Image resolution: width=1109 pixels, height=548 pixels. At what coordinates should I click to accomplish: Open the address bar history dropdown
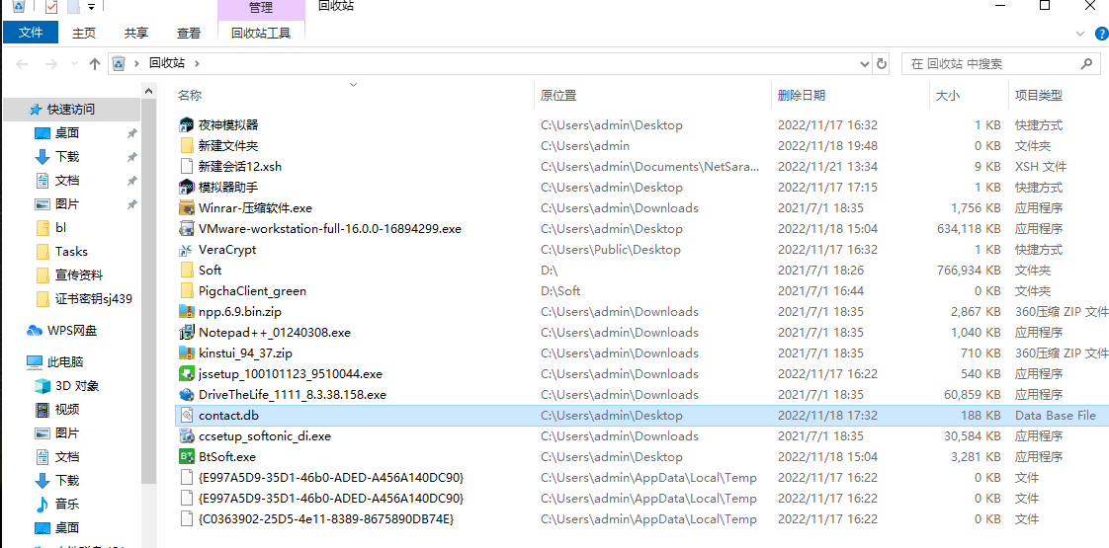(x=865, y=63)
